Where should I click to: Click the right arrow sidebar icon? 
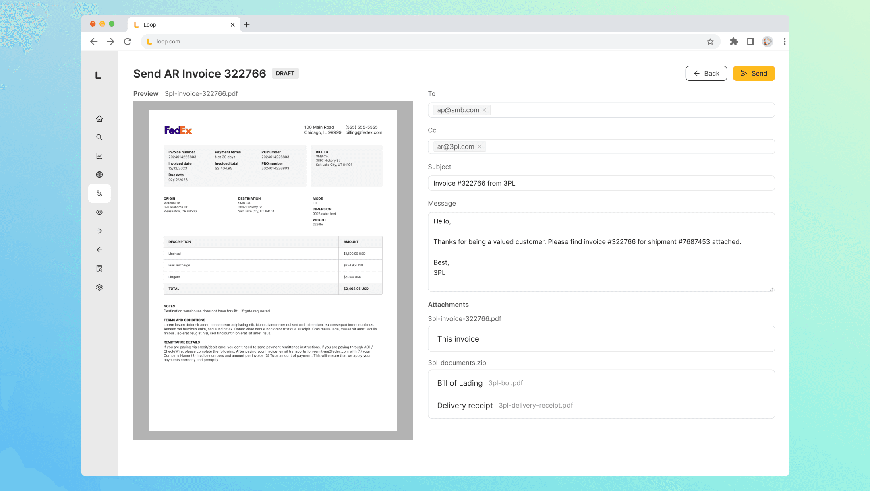tap(99, 231)
